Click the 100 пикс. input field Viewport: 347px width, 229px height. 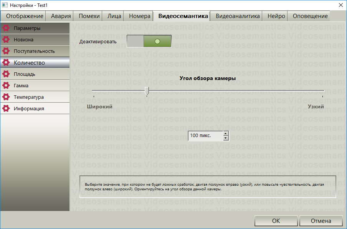(x=205, y=136)
